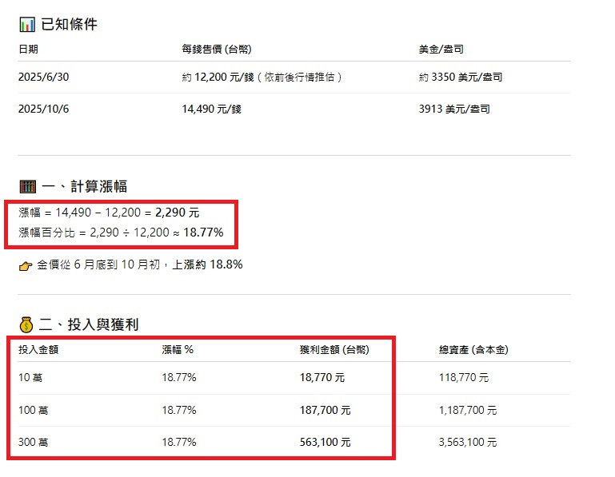This screenshot has width=615, height=477.
Task: Click the bar chart icon beside 已知條件
Action: (x=26, y=24)
